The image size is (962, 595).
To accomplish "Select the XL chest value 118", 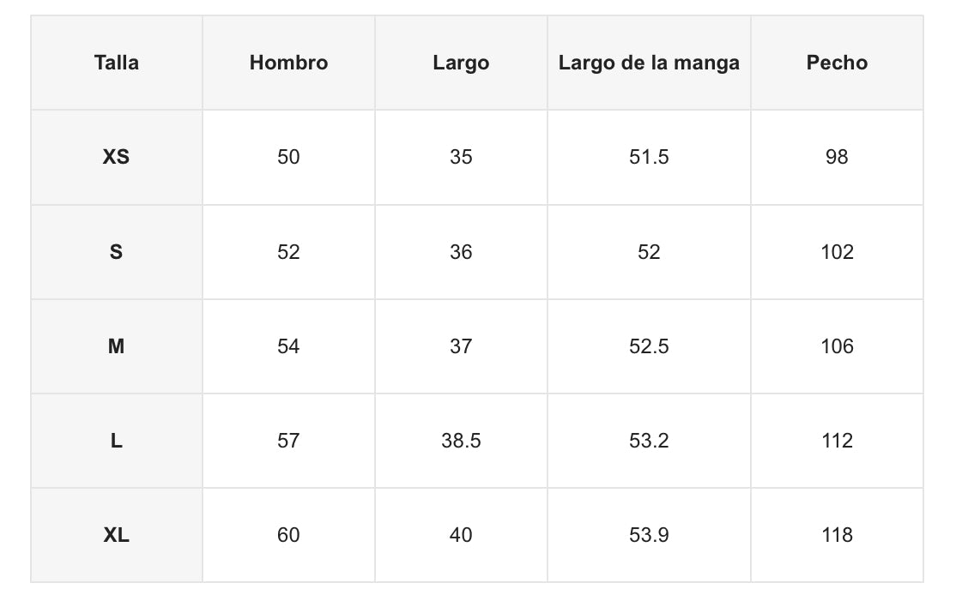I will click(837, 535).
